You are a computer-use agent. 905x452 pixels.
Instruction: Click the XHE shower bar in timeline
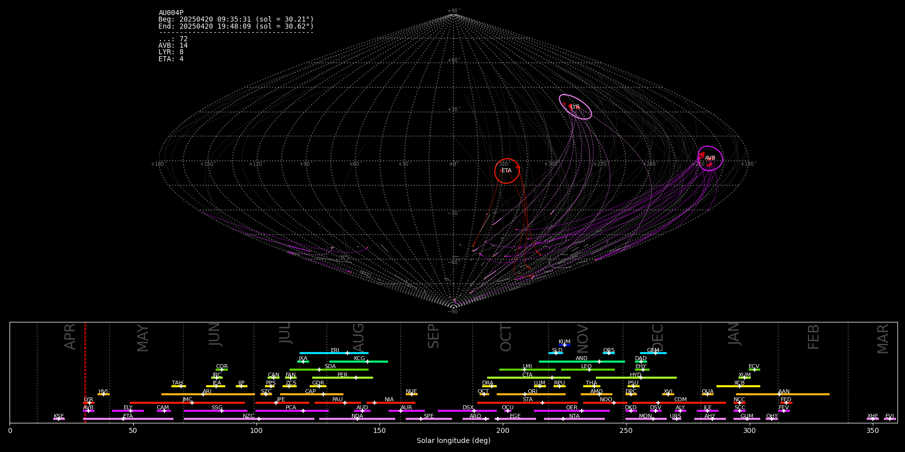point(873,419)
